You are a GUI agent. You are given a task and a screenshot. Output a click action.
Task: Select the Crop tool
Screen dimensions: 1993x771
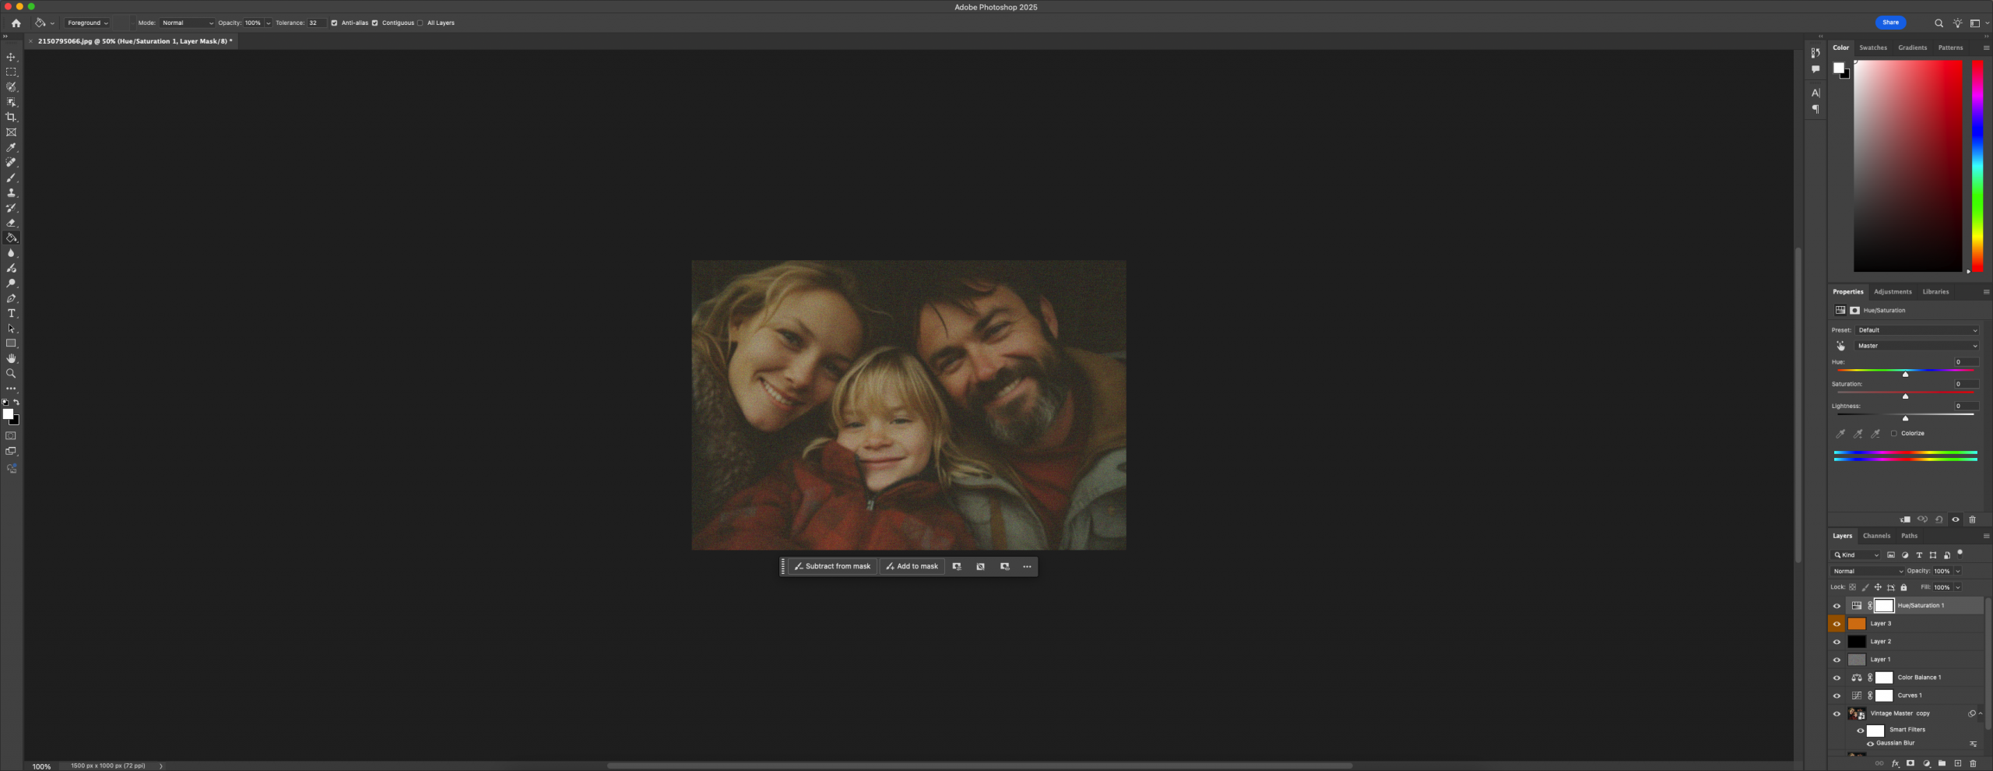(11, 117)
